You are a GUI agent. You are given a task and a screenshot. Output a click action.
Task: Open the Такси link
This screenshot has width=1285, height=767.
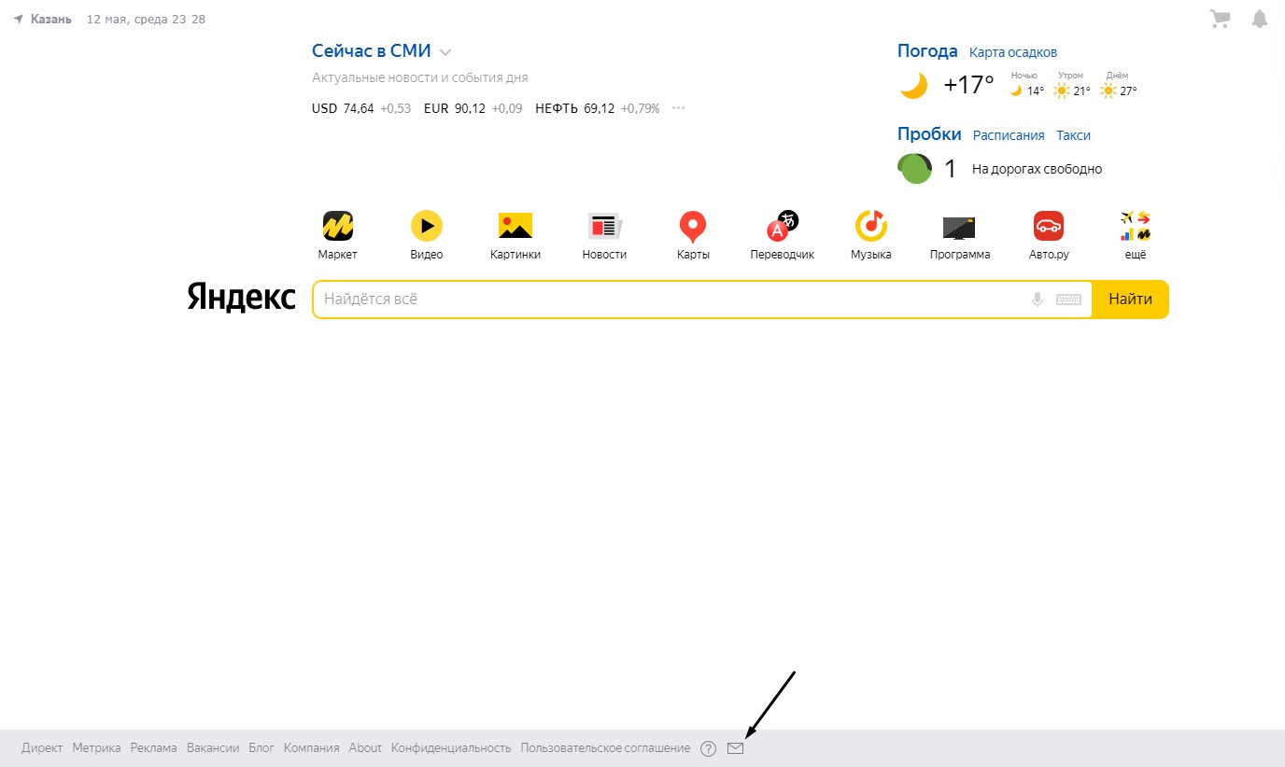tap(1073, 135)
